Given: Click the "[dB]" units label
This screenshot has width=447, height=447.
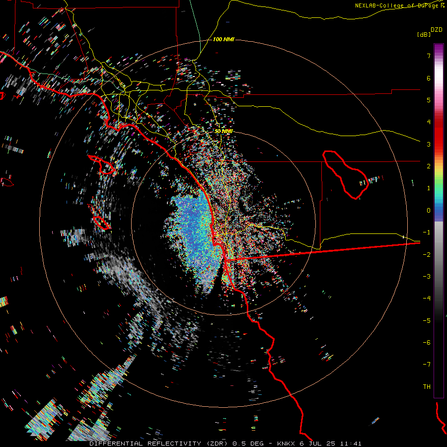Looking at the screenshot, I should (424, 34).
